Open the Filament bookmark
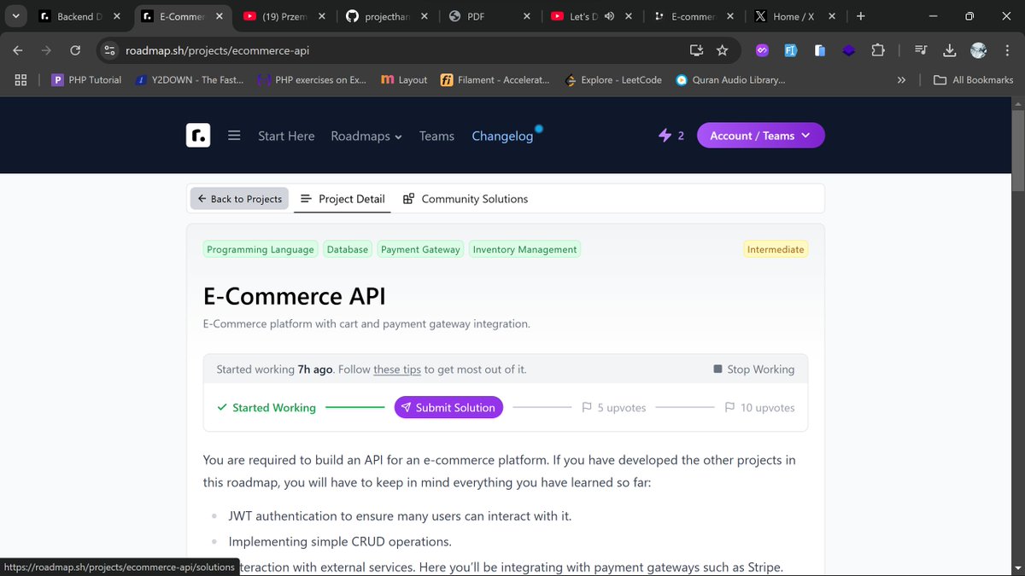 495,79
